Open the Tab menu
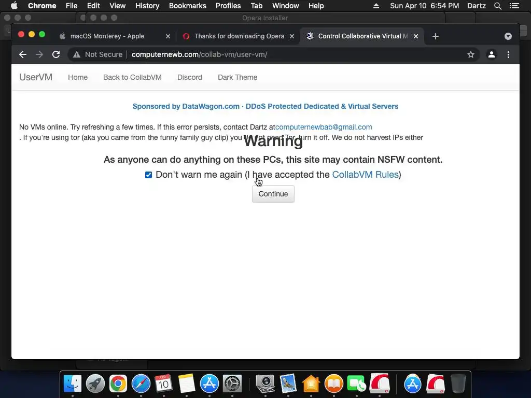This screenshot has width=531, height=398. [256, 6]
